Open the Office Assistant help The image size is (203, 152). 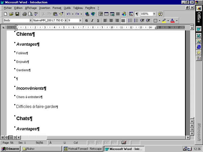(x=160, y=14)
